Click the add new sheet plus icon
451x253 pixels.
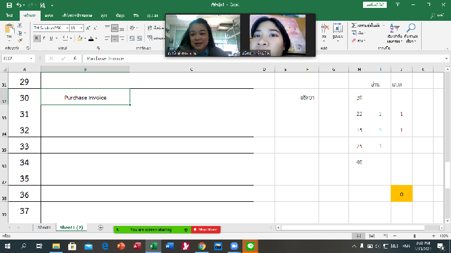coord(100,228)
